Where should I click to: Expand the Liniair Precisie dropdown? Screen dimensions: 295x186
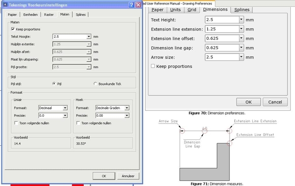tap(65, 115)
